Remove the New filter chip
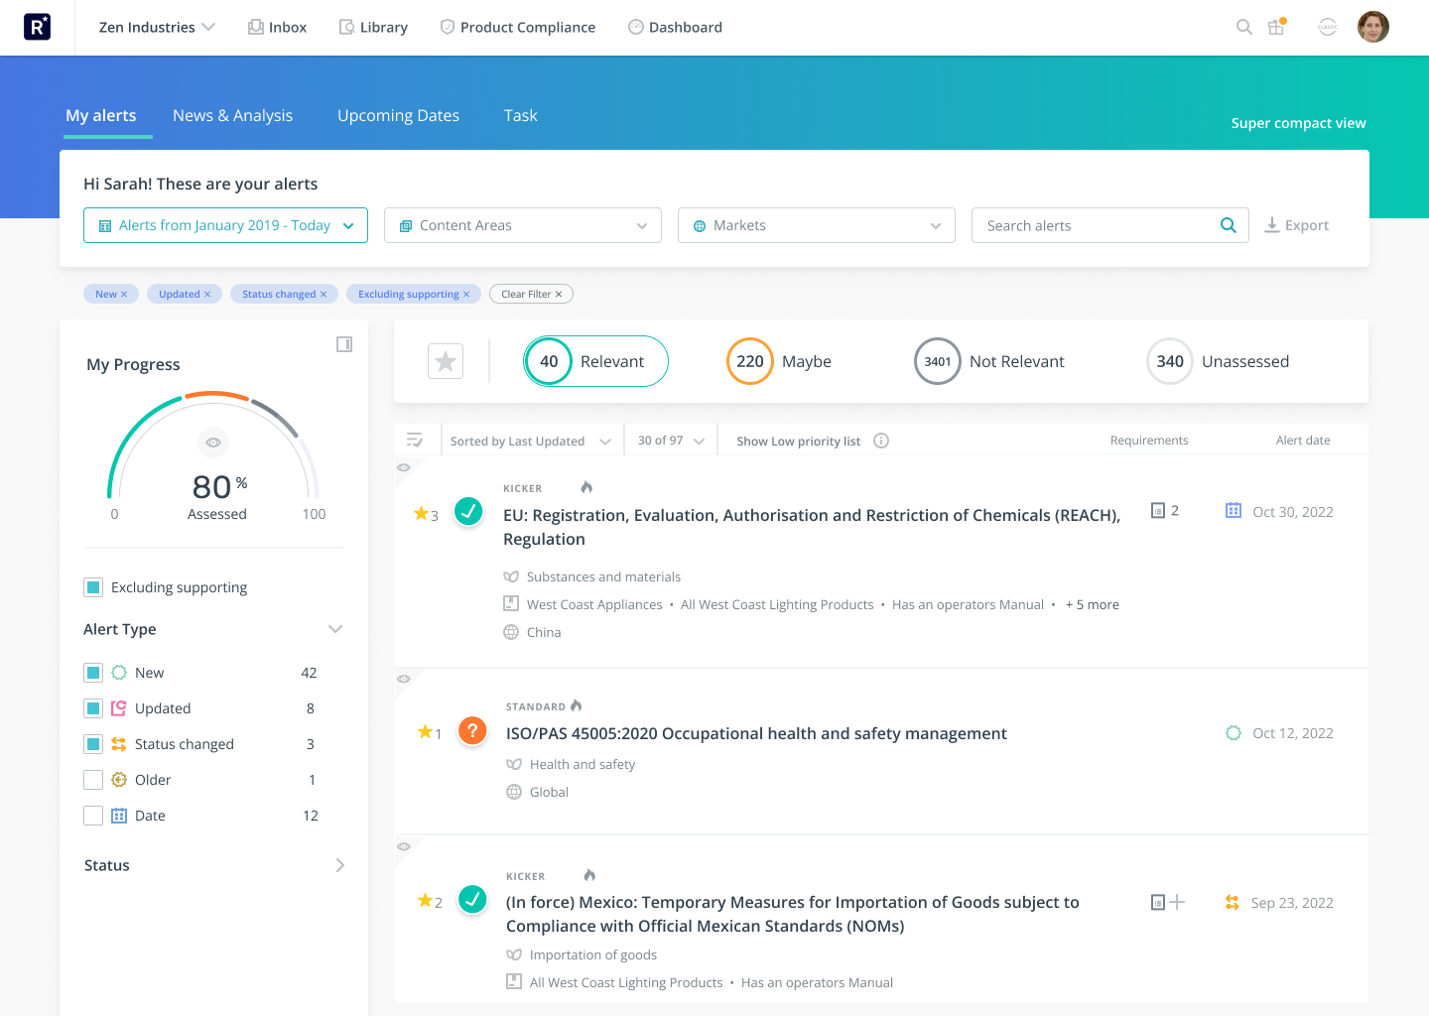This screenshot has width=1429, height=1016. pyautogui.click(x=123, y=295)
